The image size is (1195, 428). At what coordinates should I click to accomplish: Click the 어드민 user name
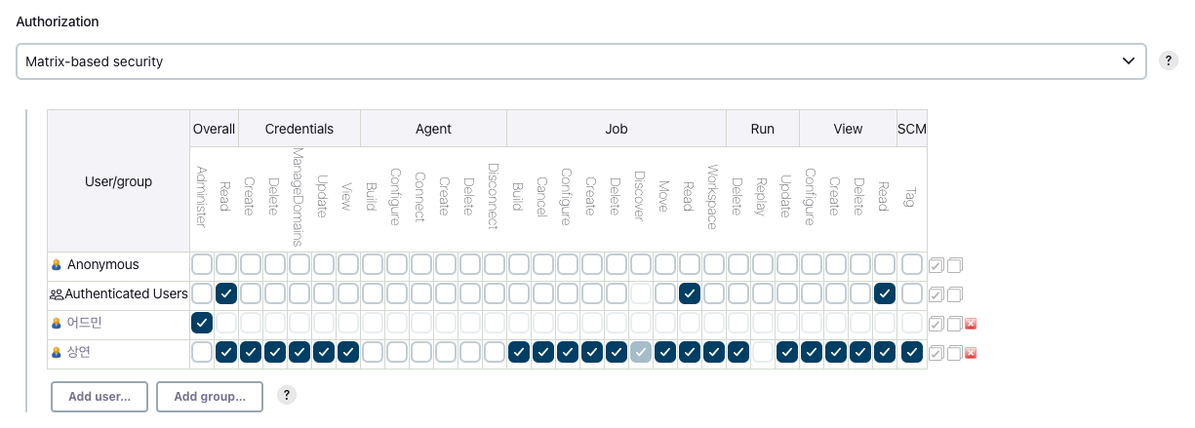click(x=84, y=323)
